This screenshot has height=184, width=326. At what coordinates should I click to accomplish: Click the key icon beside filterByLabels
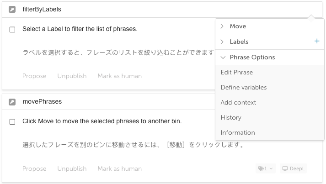click(x=12, y=9)
